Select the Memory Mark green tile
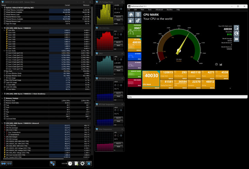 [x=135, y=74]
